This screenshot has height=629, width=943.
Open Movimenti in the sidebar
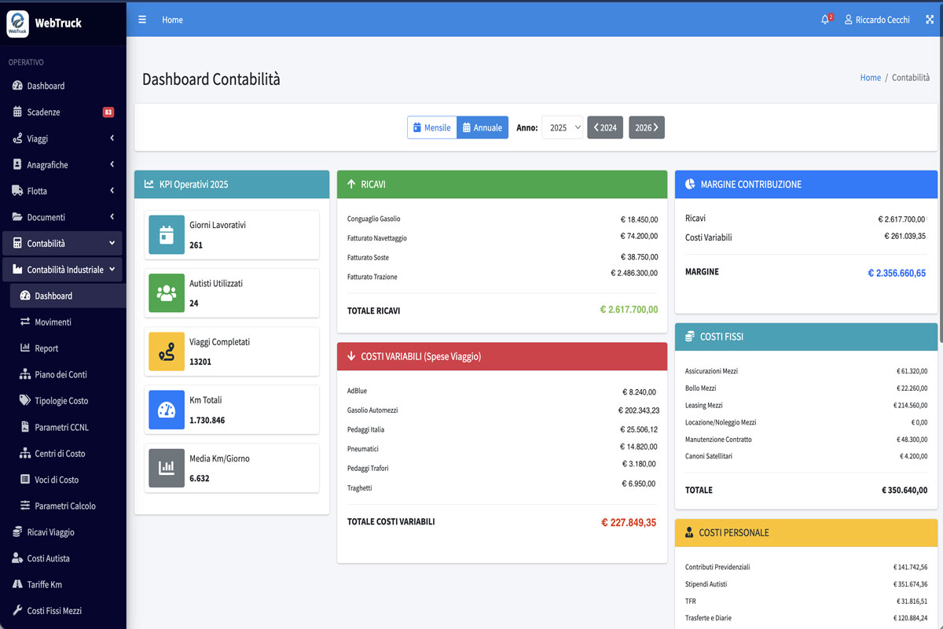coord(53,322)
